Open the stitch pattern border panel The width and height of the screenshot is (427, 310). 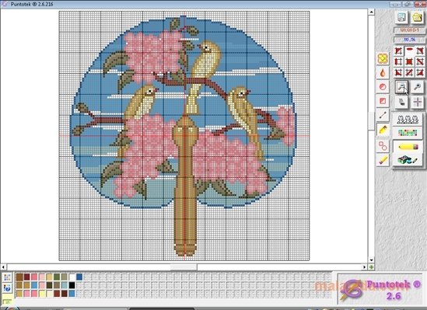point(408,120)
